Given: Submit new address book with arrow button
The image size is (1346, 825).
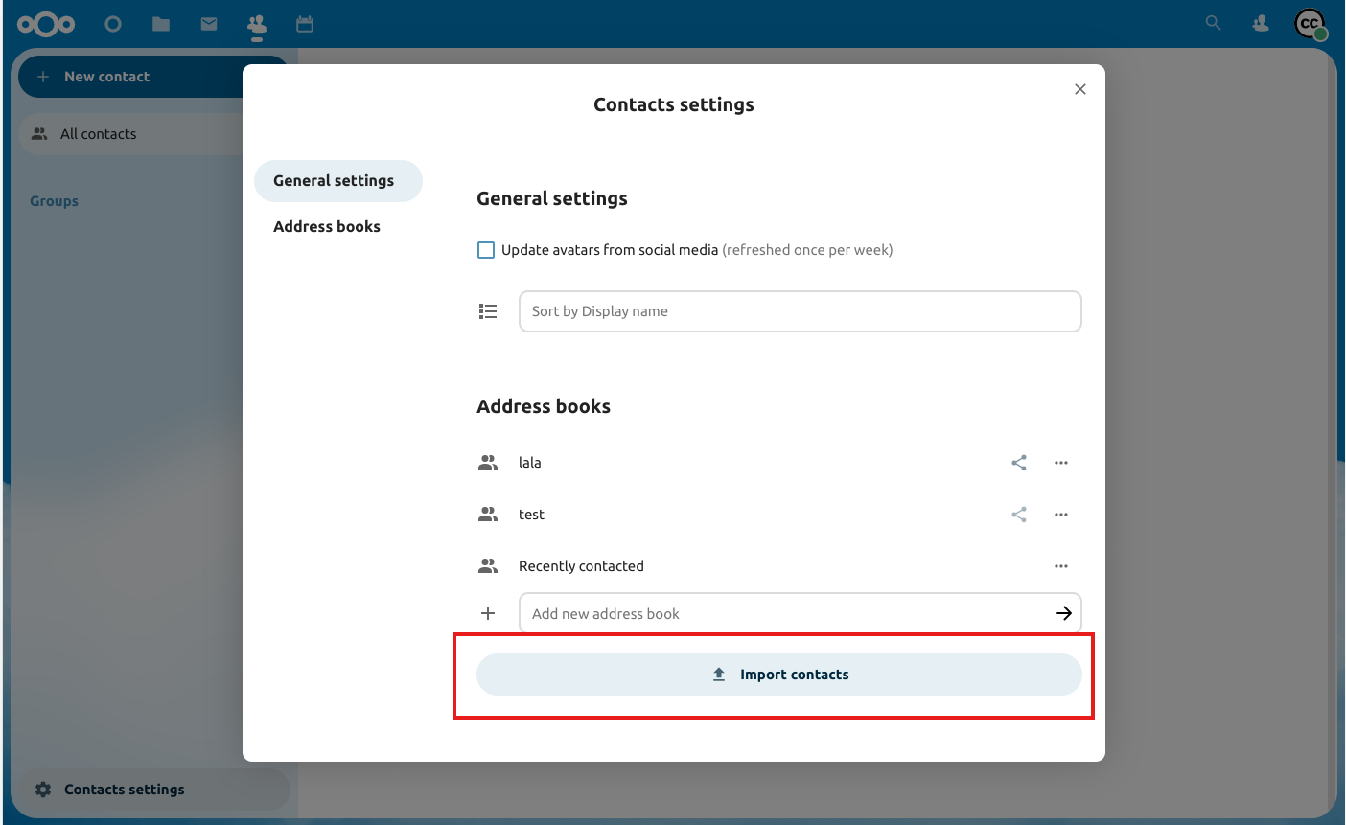Looking at the screenshot, I should [1063, 613].
